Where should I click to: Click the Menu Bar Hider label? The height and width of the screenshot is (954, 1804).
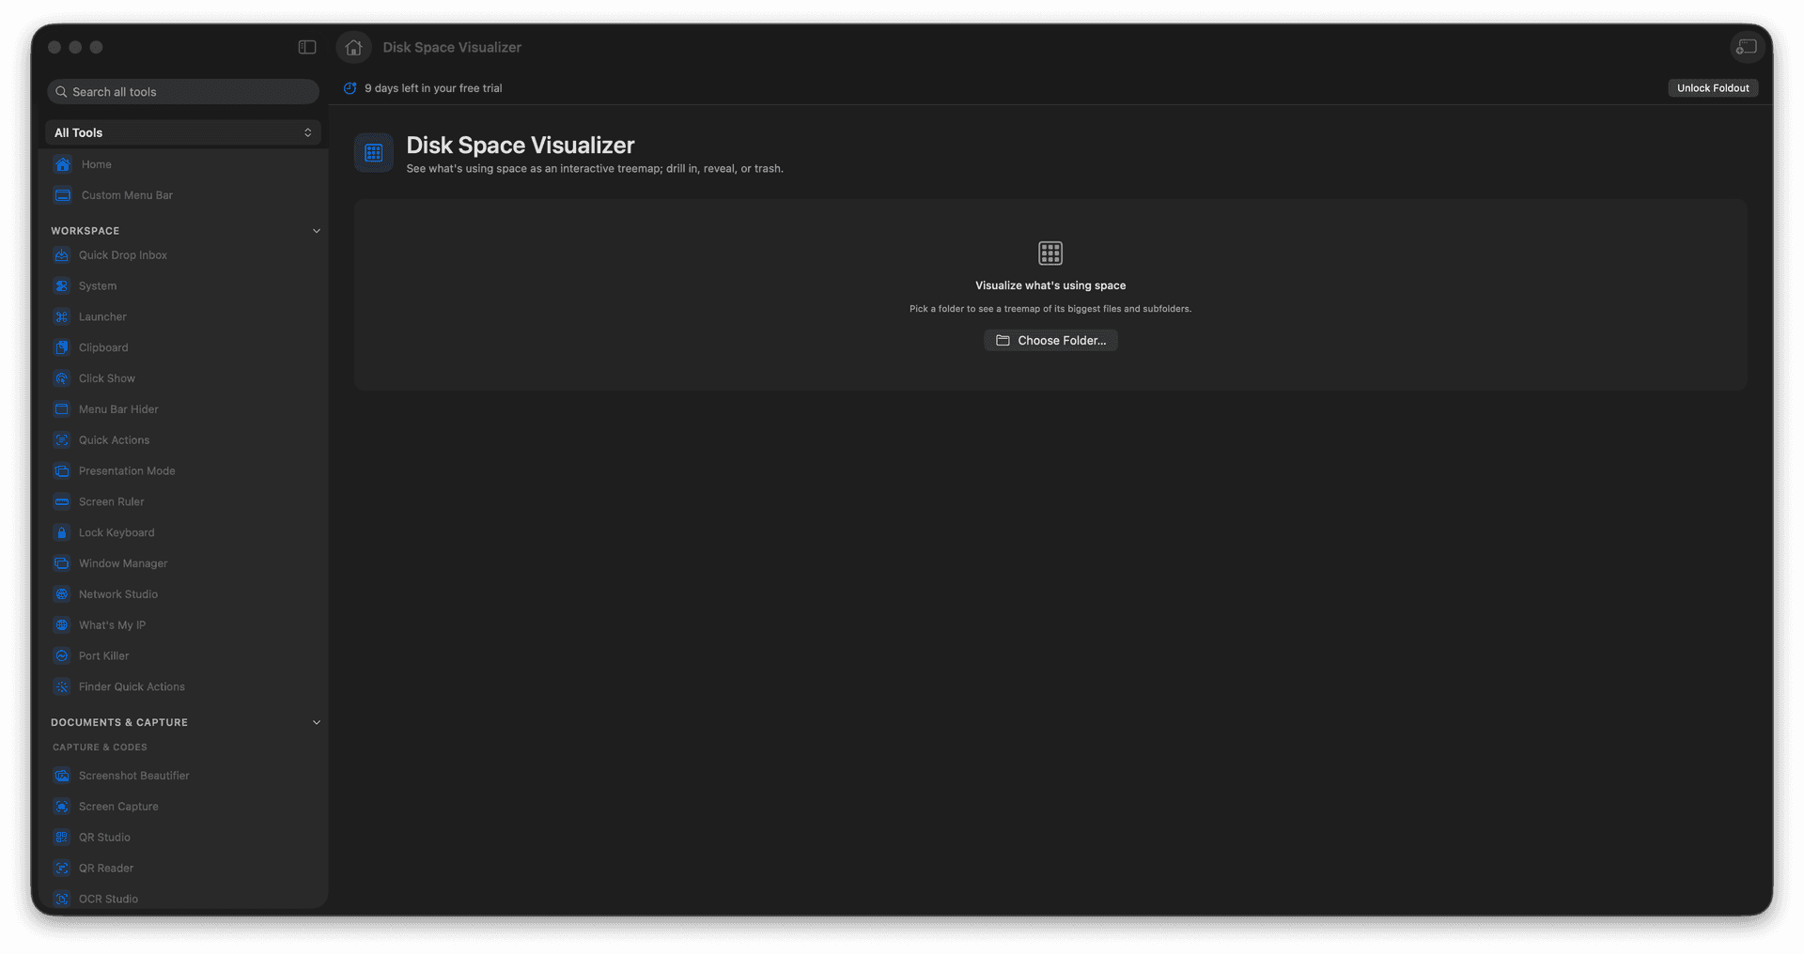click(x=118, y=409)
